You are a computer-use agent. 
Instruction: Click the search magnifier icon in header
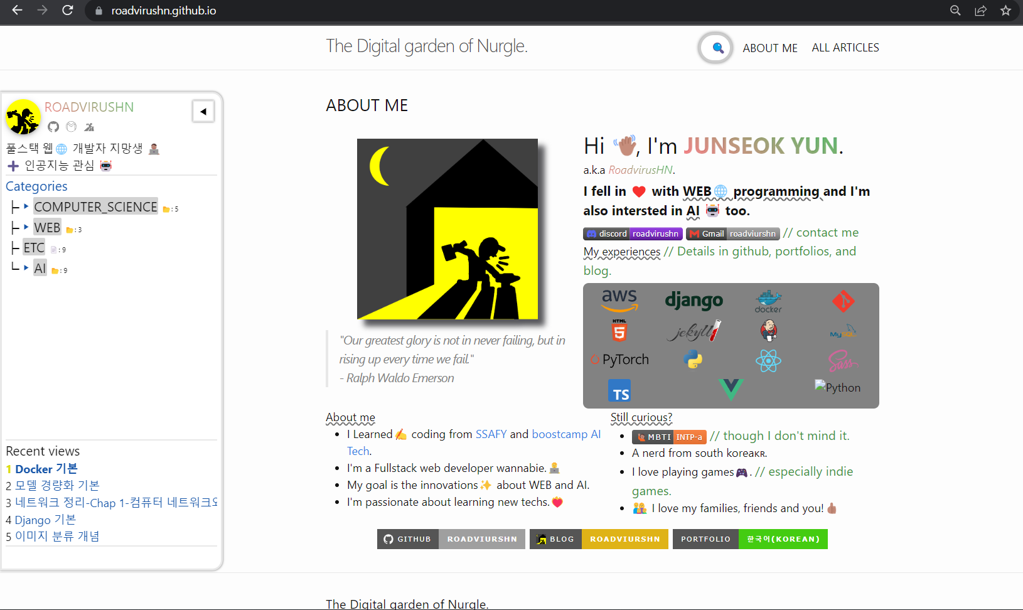pyautogui.click(x=717, y=48)
